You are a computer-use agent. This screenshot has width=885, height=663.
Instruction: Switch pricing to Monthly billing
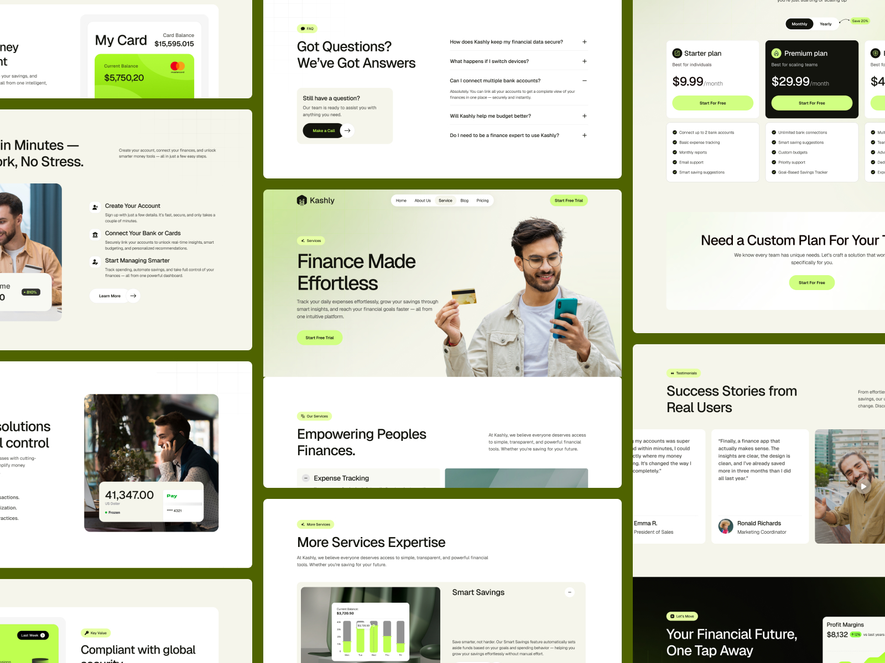tap(799, 24)
